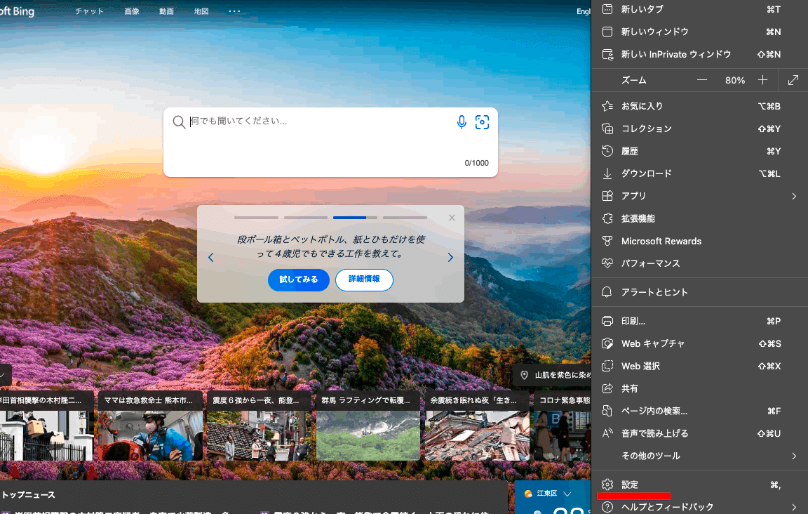The height and width of the screenshot is (514, 808).
Task: Close the suggestion card
Action: tap(452, 218)
